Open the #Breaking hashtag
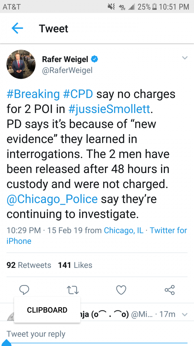 [33, 94]
